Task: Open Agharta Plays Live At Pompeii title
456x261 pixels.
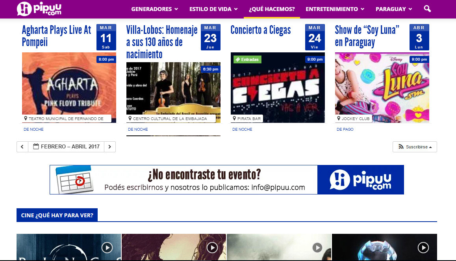Action: point(57,36)
